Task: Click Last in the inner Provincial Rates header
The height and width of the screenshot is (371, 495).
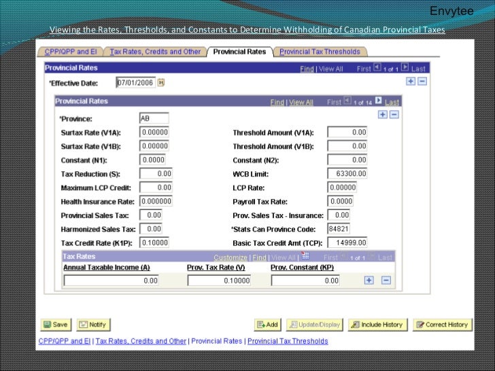Action: tap(392, 102)
